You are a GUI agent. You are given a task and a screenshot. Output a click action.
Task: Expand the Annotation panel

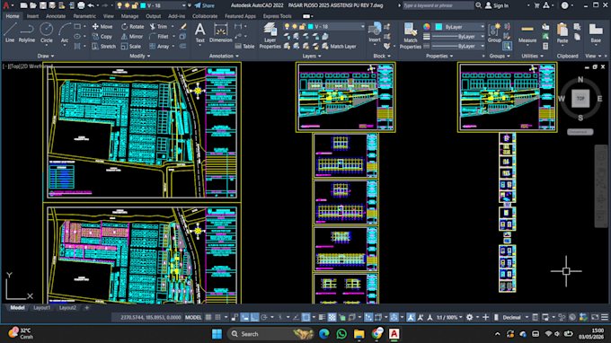[x=224, y=56]
